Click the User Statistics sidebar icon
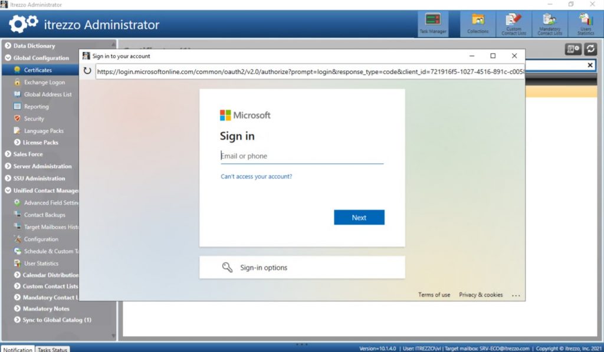 tap(17, 263)
